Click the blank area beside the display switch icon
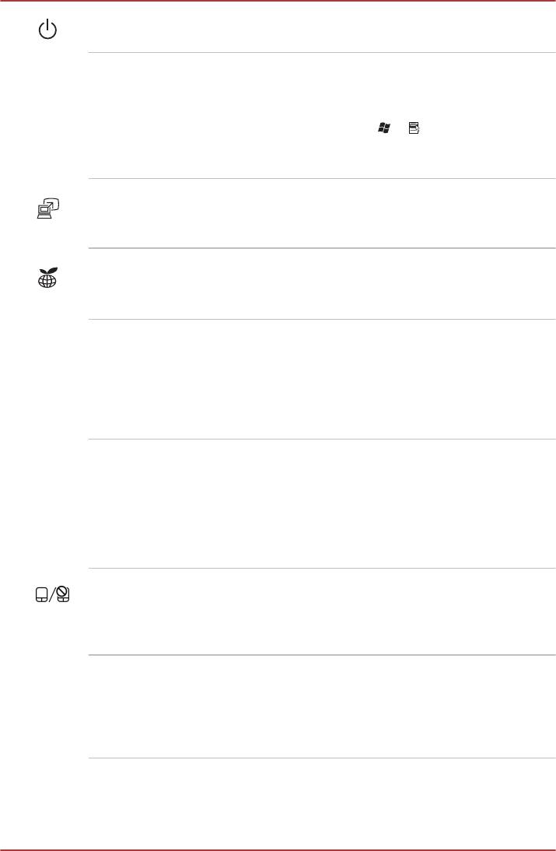Viewport: 556px width, 851px height. (311, 213)
